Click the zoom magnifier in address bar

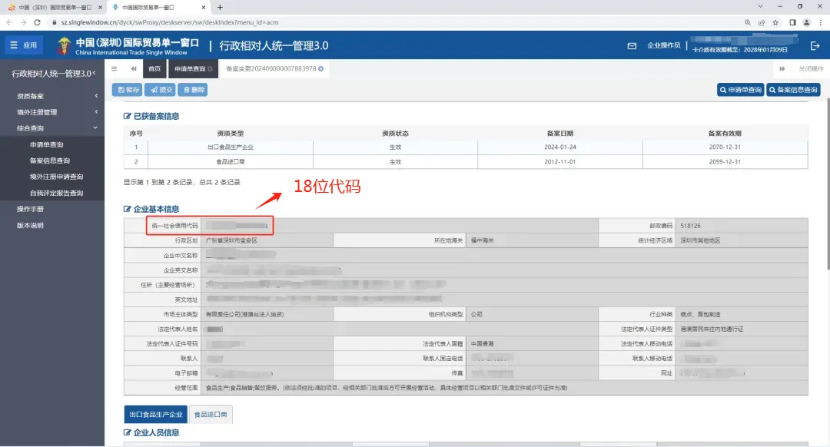pos(748,22)
